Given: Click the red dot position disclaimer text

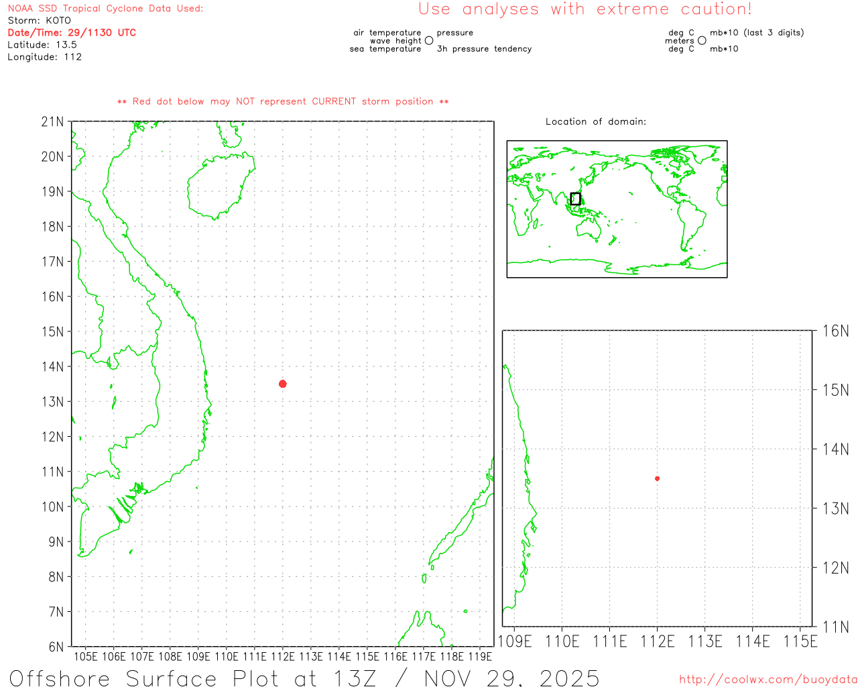Looking at the screenshot, I should [x=283, y=102].
